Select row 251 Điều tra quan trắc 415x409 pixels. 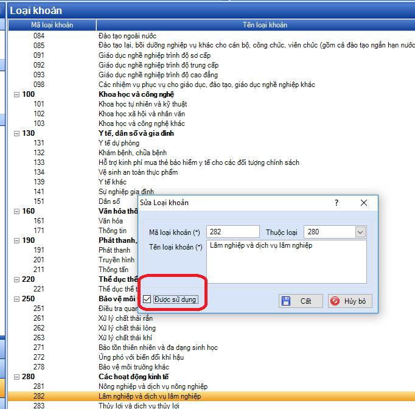click(73, 309)
